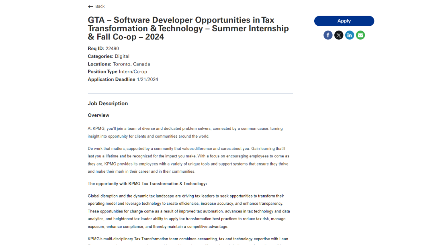This screenshot has width=434, height=245.
Task: Click the paragraph starting "At KPMG, you'll join"
Action: click(185, 133)
